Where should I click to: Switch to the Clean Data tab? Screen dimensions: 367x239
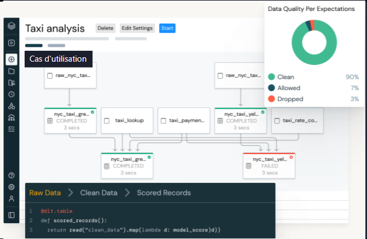click(x=98, y=193)
